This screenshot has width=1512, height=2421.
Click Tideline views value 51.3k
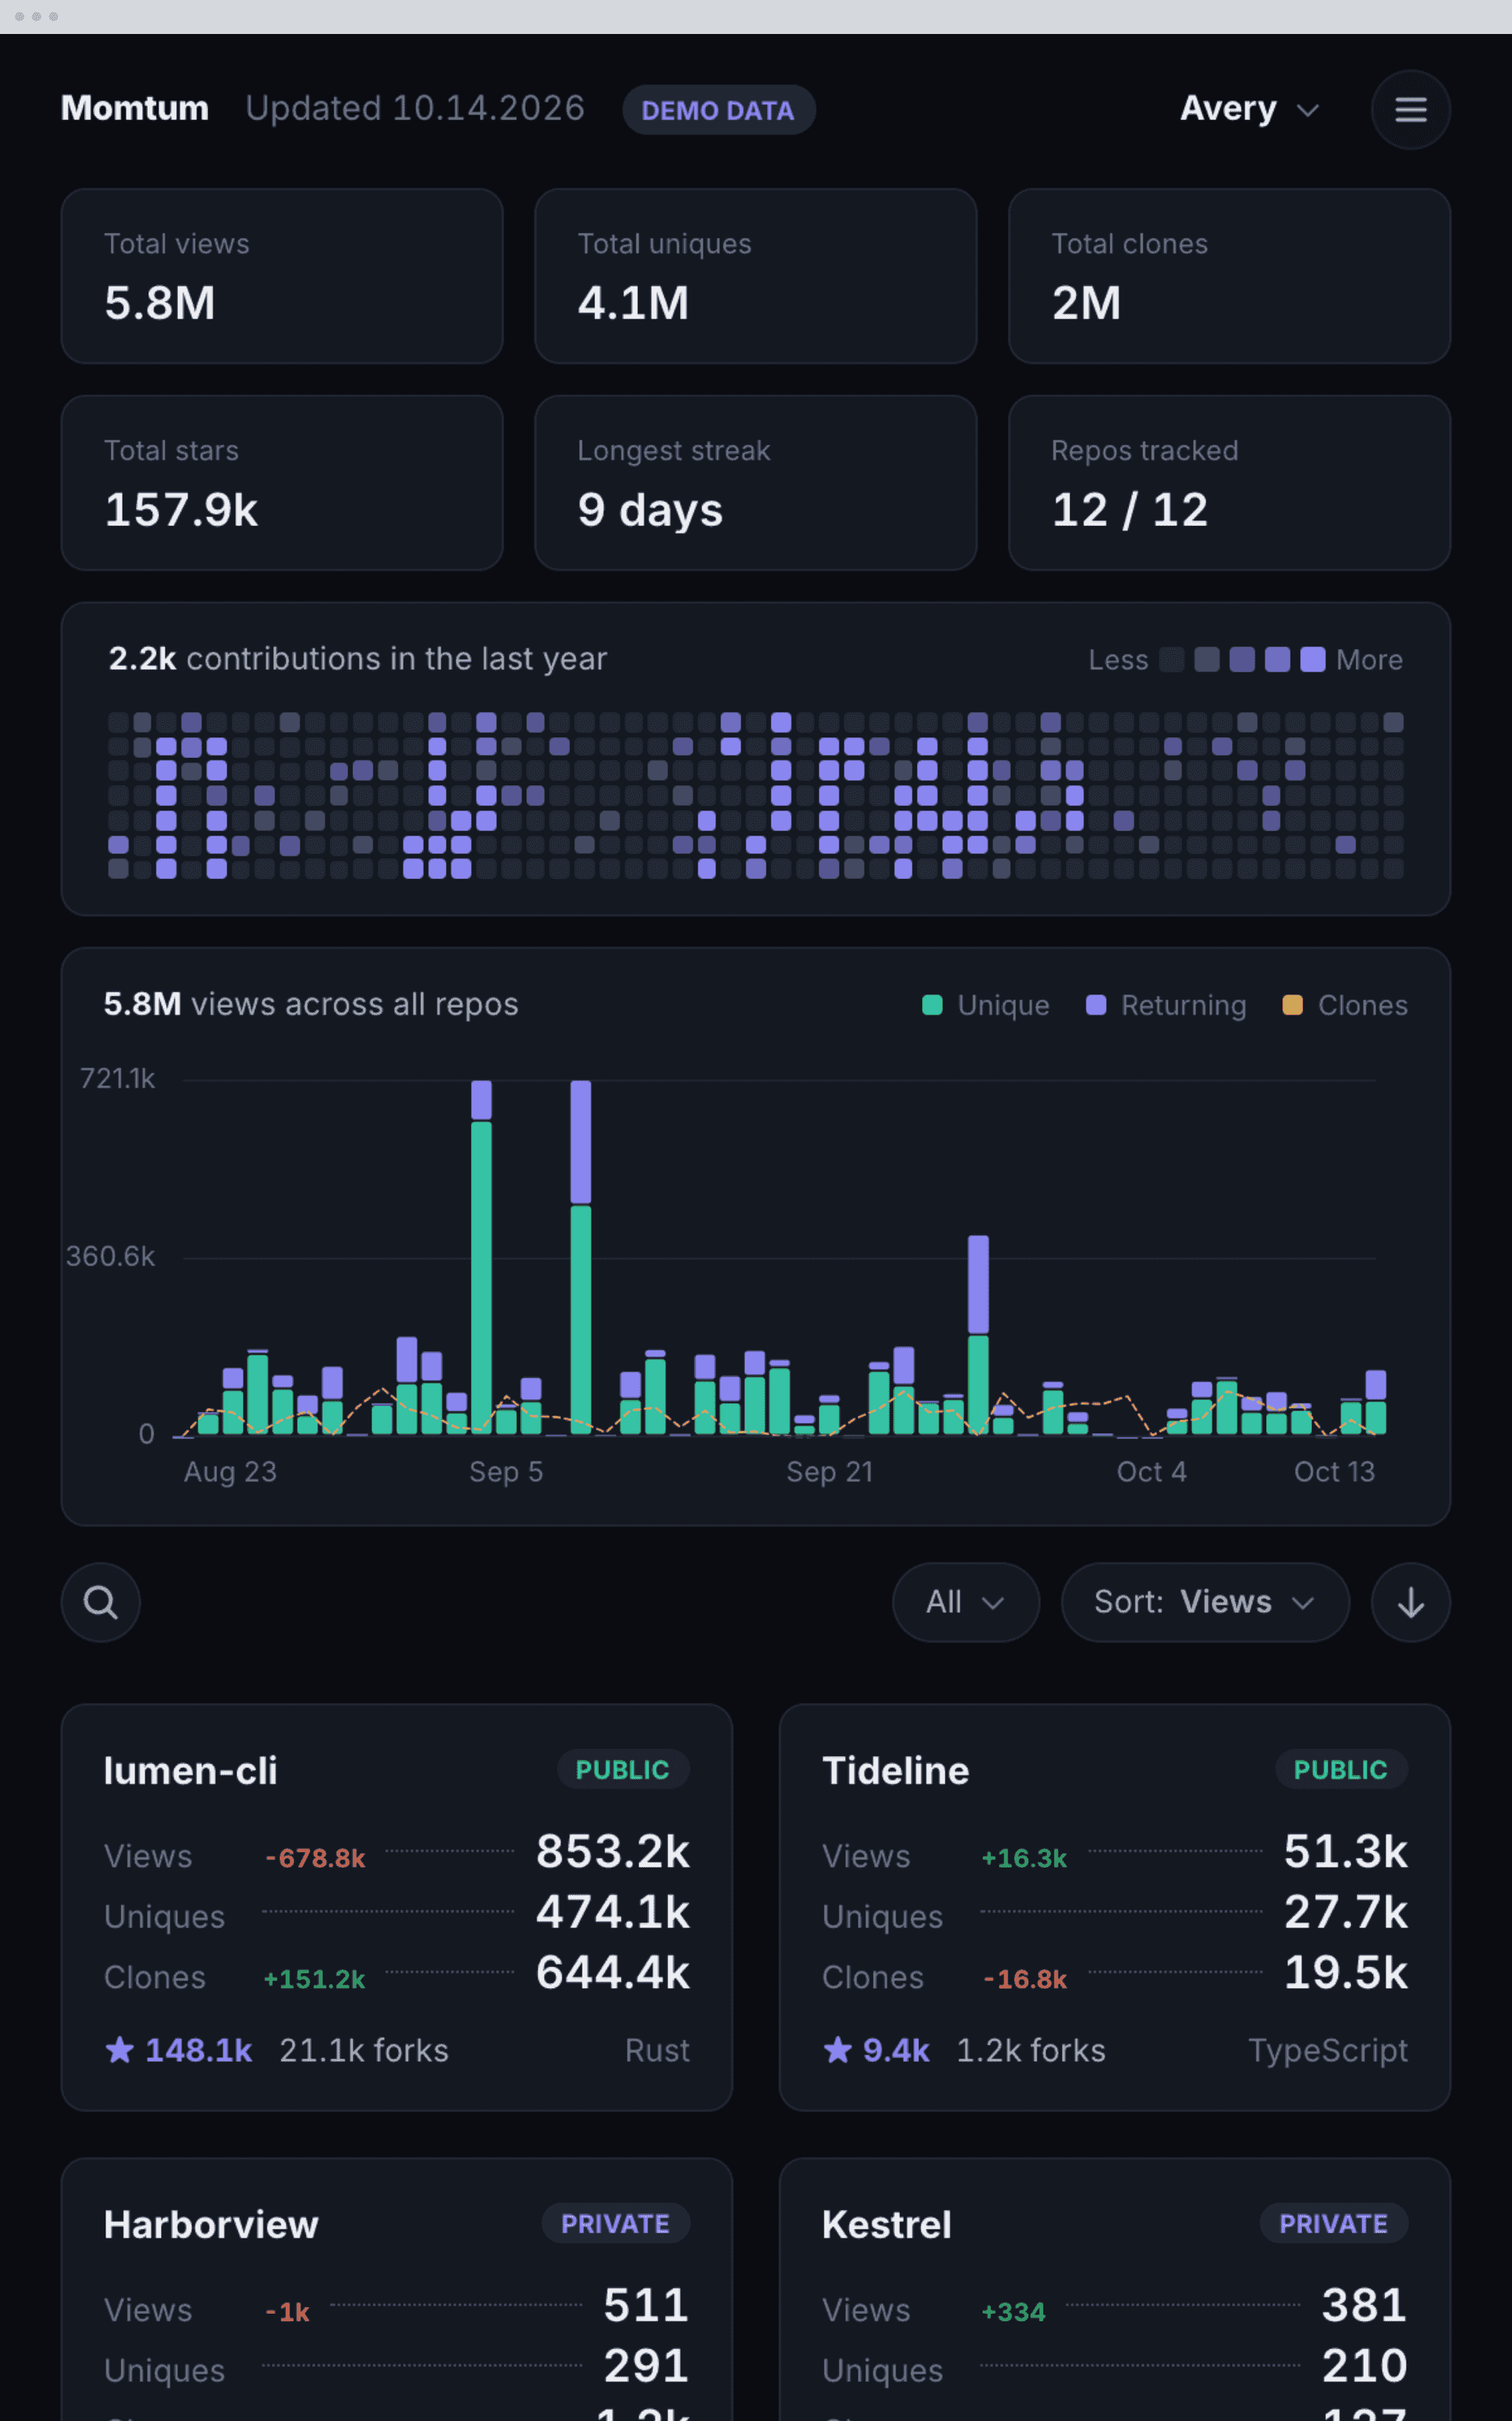coord(1345,1851)
